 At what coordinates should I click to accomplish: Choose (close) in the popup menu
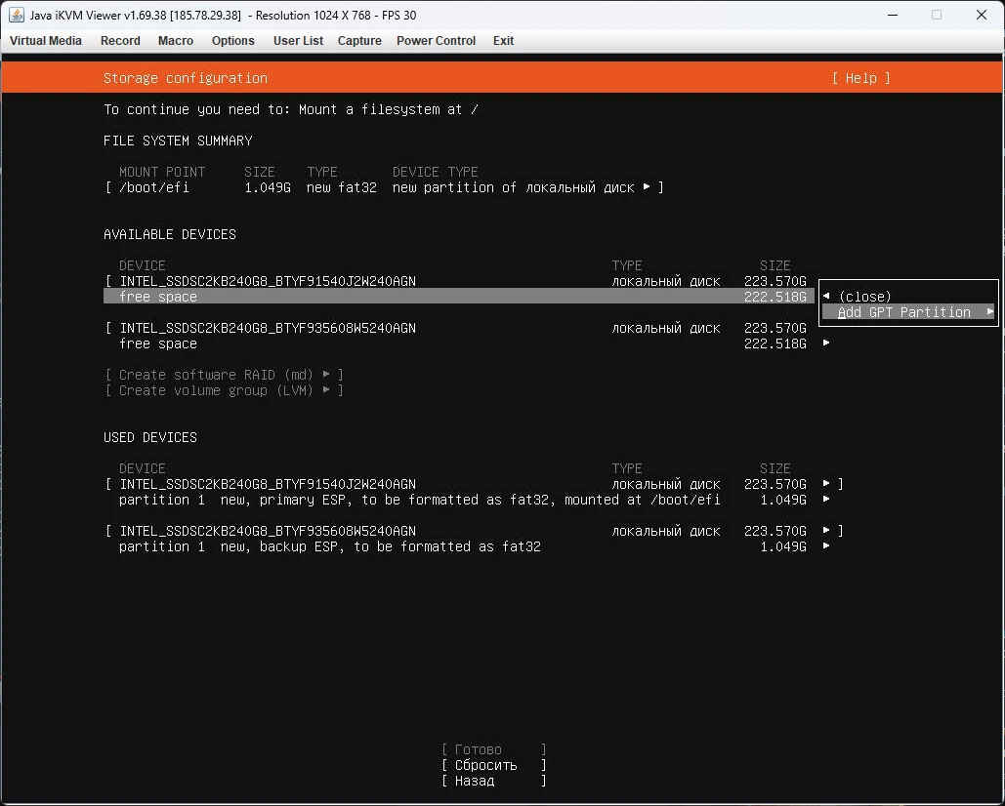[865, 296]
